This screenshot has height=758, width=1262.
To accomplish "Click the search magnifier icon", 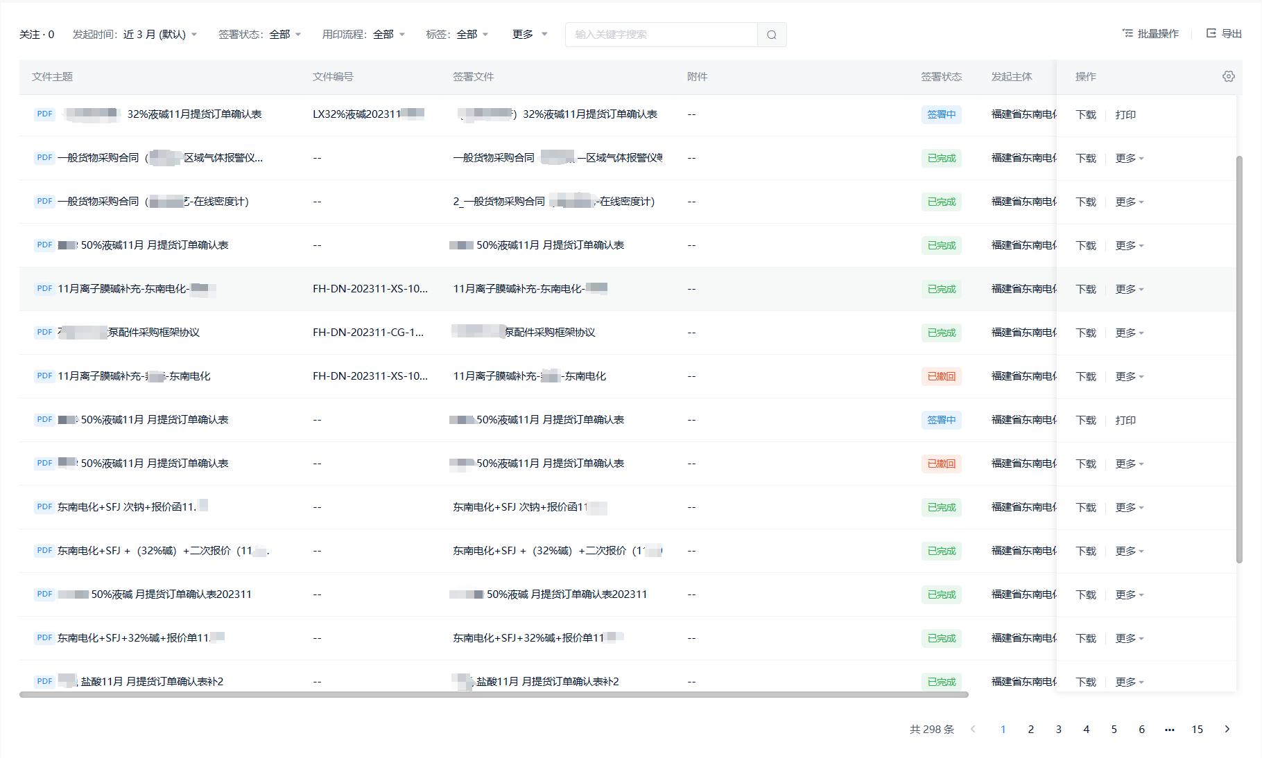I will coord(771,35).
